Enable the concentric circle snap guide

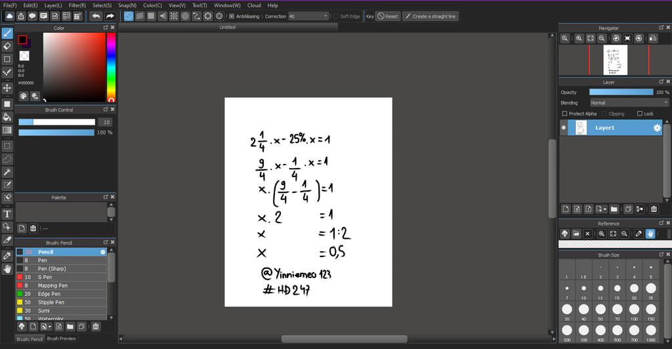pos(185,16)
